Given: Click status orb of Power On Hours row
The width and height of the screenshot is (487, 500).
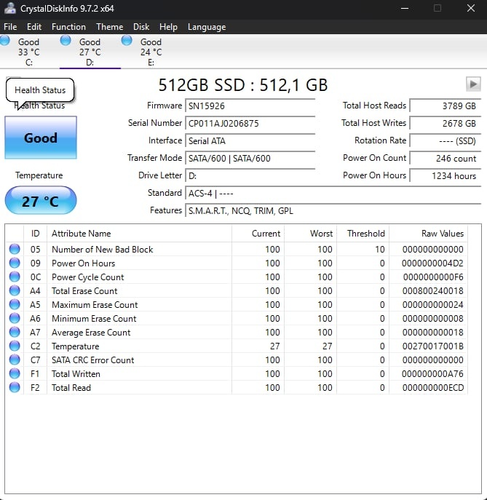Looking at the screenshot, I should click(x=15, y=263).
